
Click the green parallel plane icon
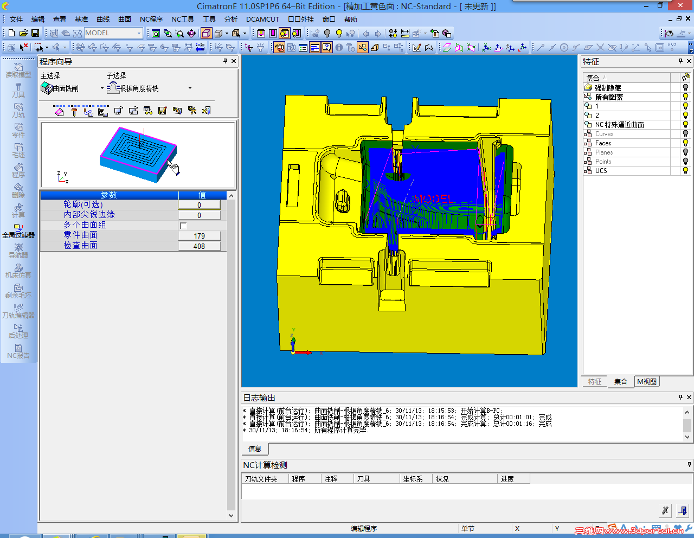coord(447,47)
